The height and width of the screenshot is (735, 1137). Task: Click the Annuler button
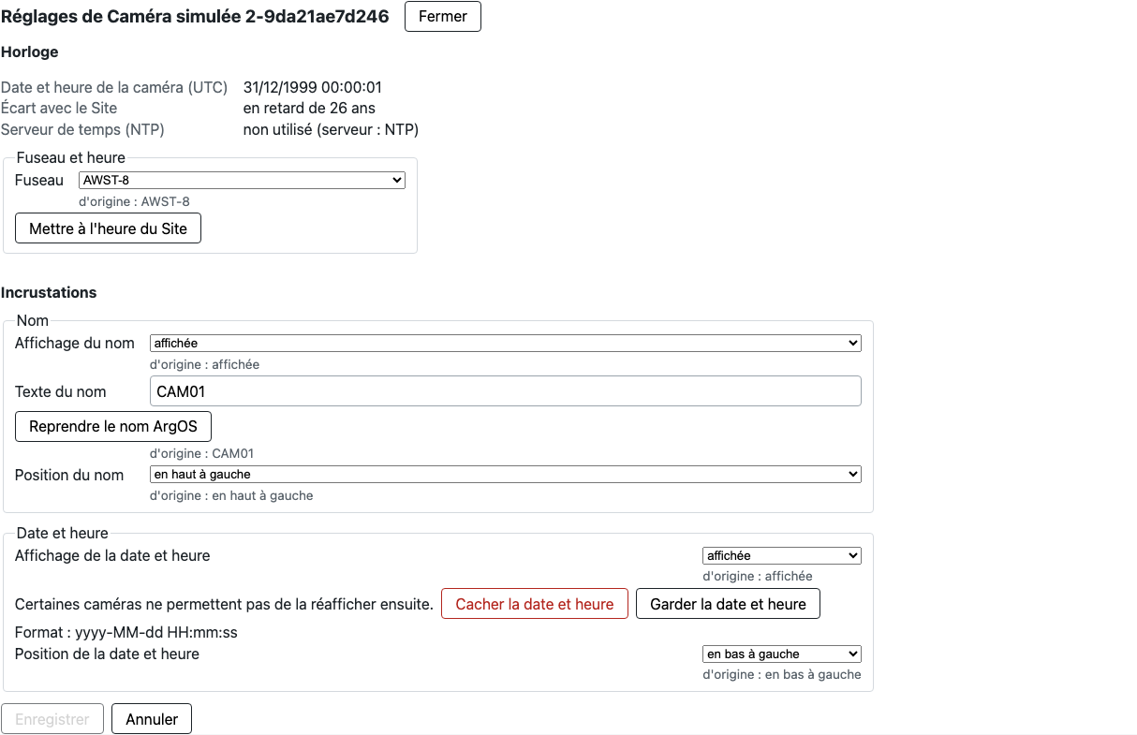click(x=152, y=719)
